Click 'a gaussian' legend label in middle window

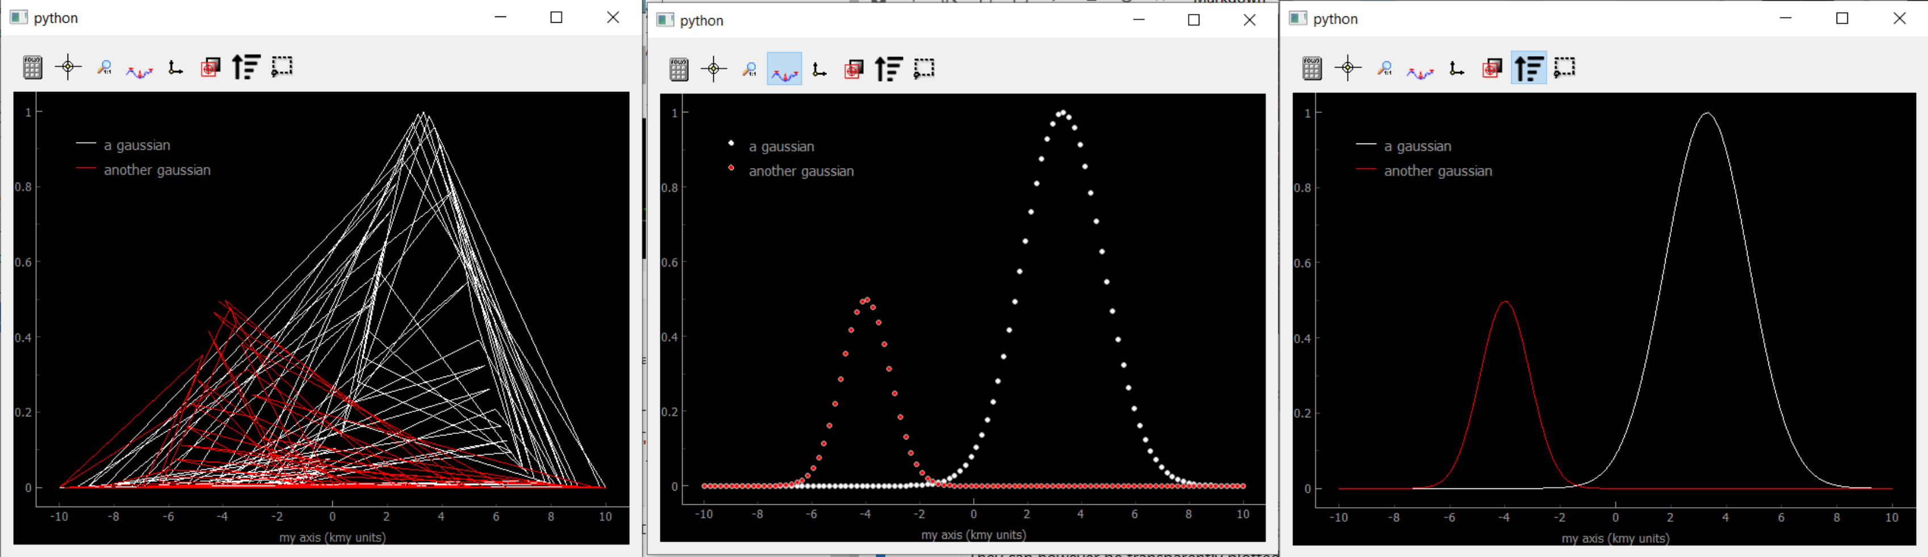tap(781, 146)
